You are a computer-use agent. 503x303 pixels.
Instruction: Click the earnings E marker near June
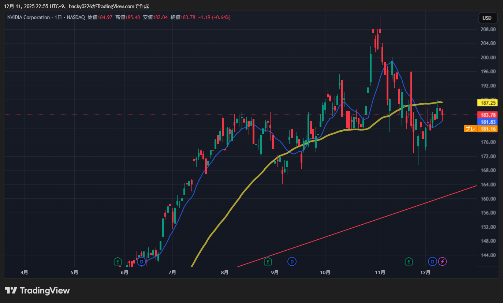[118, 261]
